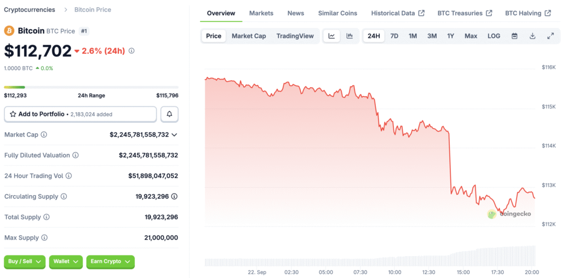Follow the Cryptocurrencies breadcrumb link

pos(30,10)
